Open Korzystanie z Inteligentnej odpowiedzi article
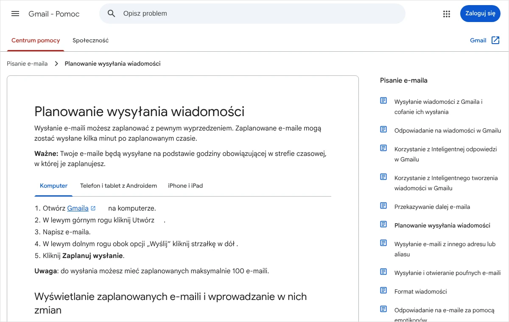Screen dimensions: 509x322 (x=445, y=154)
